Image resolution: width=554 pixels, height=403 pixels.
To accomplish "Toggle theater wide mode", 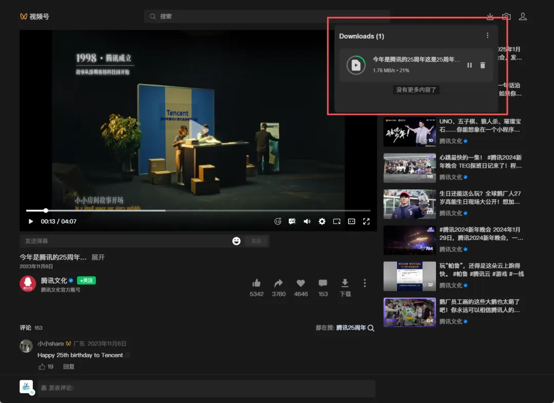I will click(x=351, y=221).
